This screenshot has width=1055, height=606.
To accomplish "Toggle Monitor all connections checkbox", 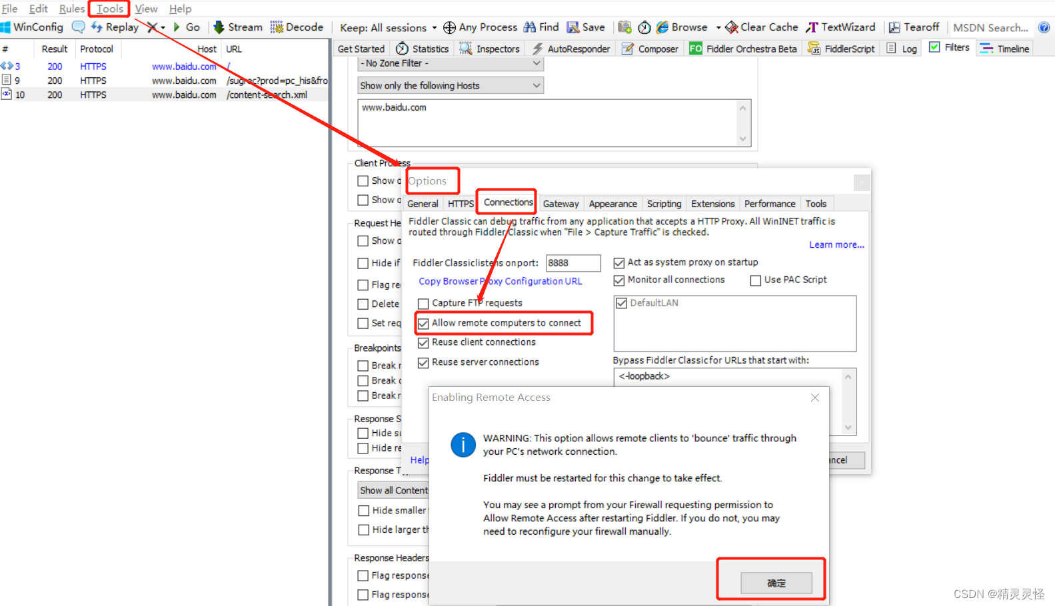I will point(619,280).
